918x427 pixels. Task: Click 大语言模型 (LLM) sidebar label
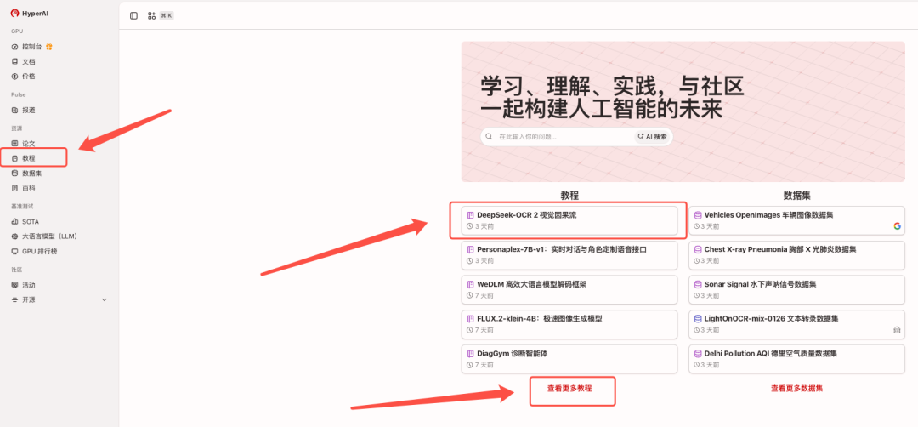50,236
